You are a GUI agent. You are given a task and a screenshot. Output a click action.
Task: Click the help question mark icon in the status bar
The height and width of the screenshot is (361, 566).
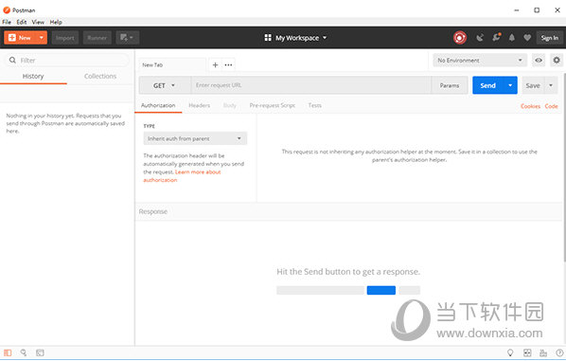coord(559,352)
